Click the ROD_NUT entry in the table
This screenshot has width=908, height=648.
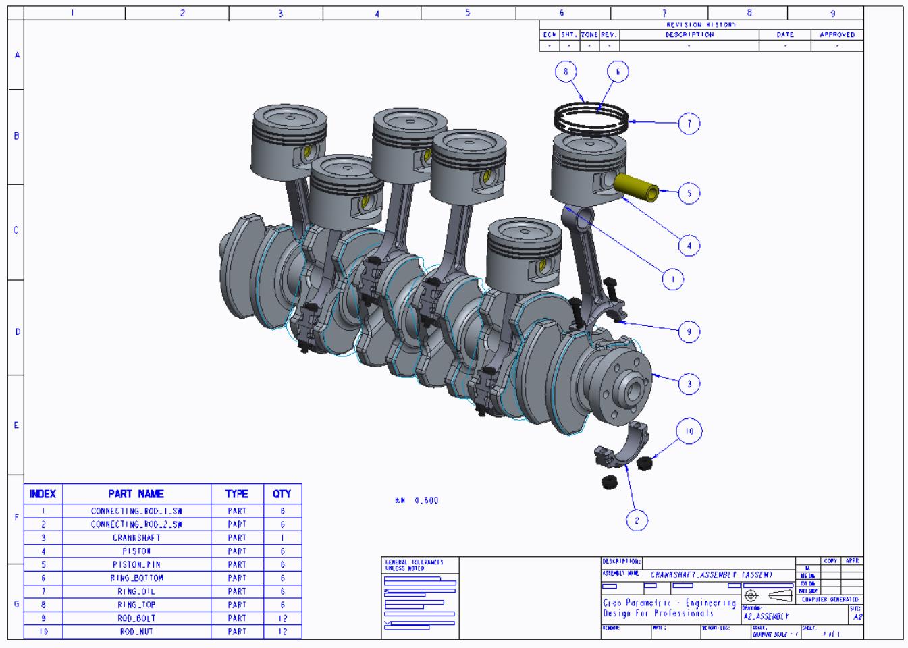(136, 632)
